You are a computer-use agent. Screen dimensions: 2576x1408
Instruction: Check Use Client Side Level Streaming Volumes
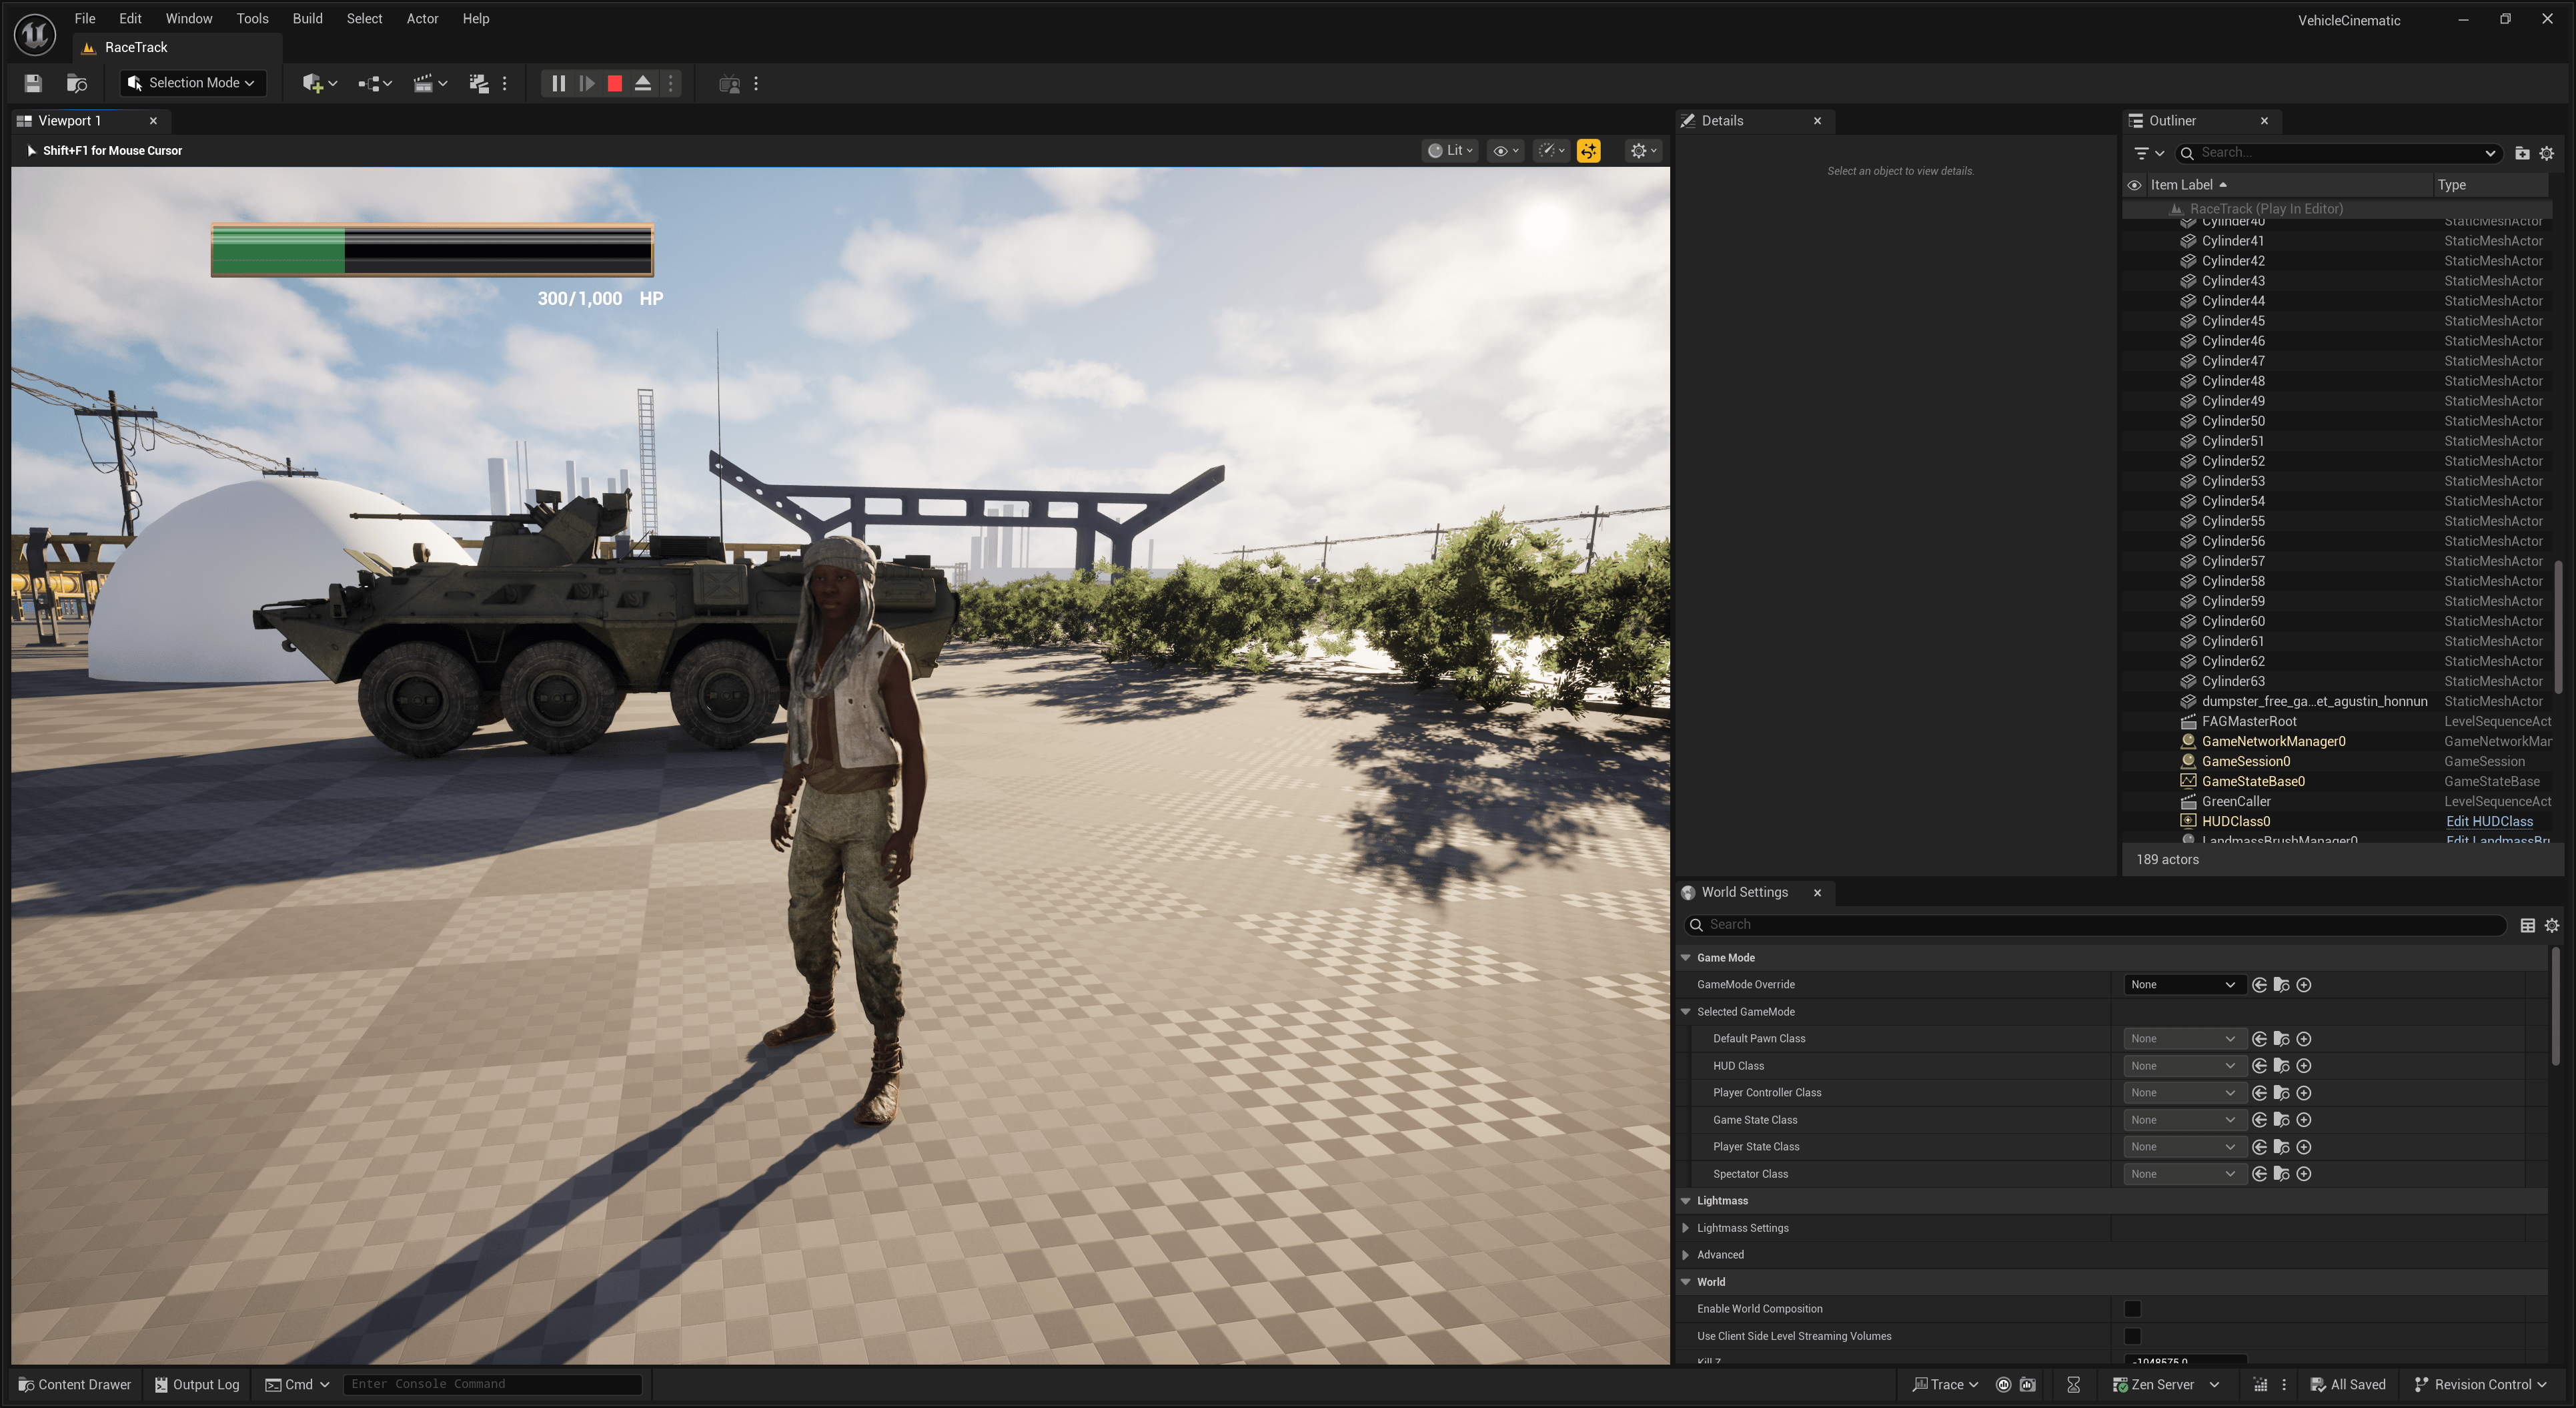point(2132,1336)
